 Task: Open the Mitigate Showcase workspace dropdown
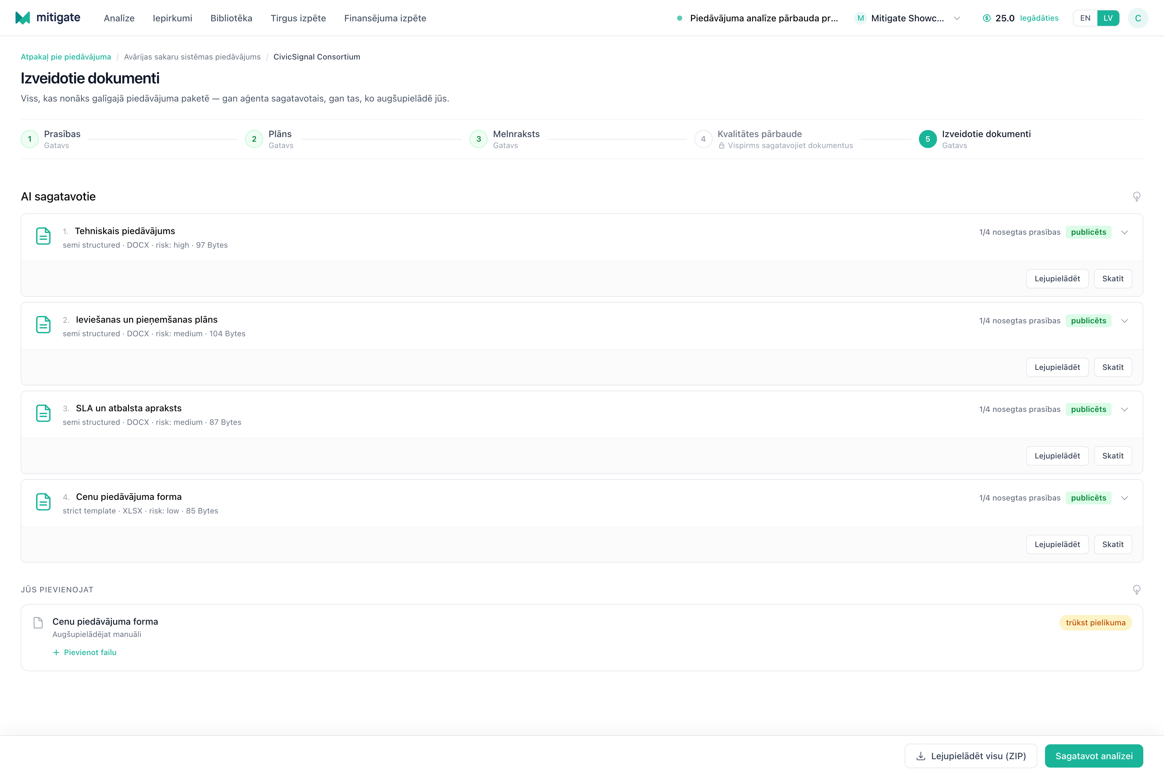(x=908, y=18)
